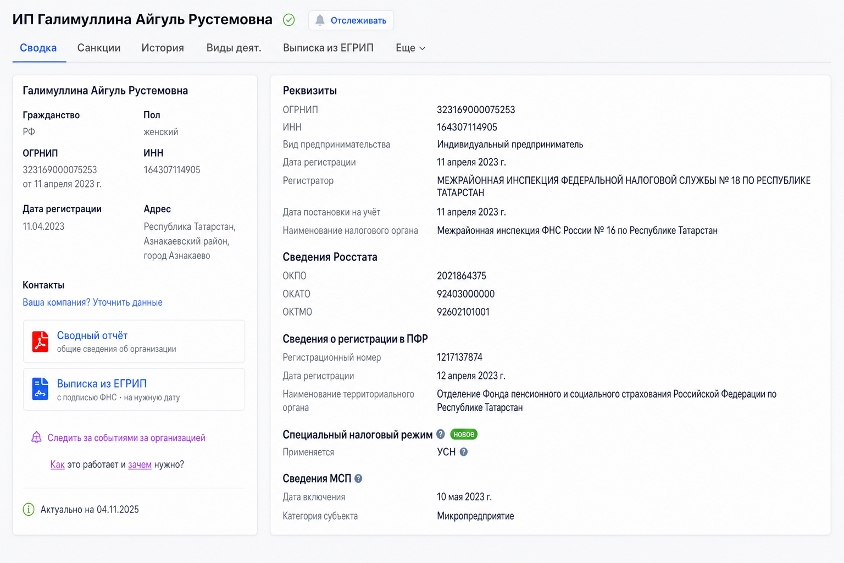Viewport: 844px width, 563px height.
Task: Click the УСН tax regime value
Action: pyautogui.click(x=446, y=452)
